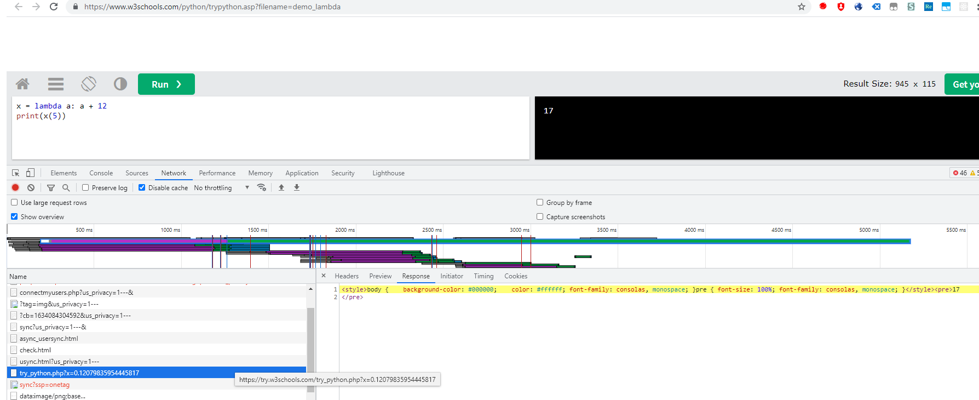
Task: Open Sources tab
Action: click(x=137, y=173)
